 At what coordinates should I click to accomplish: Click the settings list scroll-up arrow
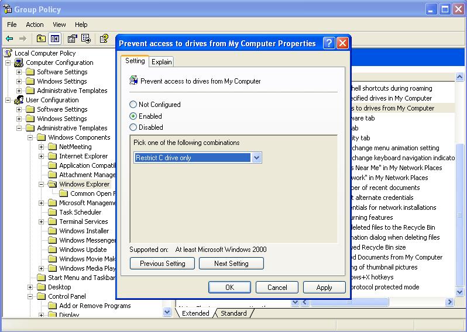[x=459, y=77]
